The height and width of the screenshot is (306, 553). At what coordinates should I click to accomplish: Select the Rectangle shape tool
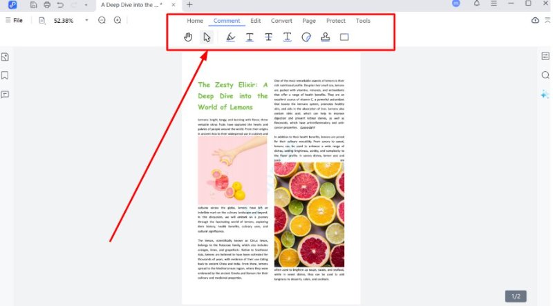tap(344, 37)
